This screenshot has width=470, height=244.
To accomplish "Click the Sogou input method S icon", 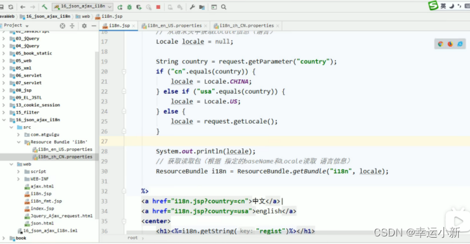I will [433, 6].
